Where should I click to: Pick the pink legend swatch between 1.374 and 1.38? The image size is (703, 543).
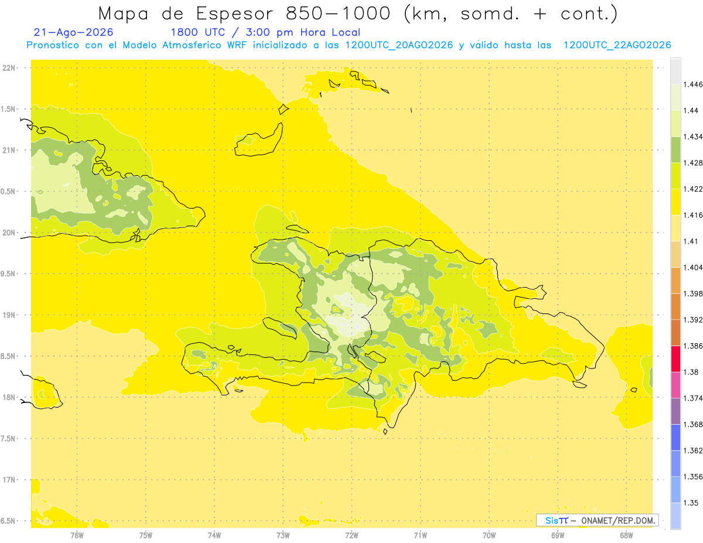click(675, 385)
